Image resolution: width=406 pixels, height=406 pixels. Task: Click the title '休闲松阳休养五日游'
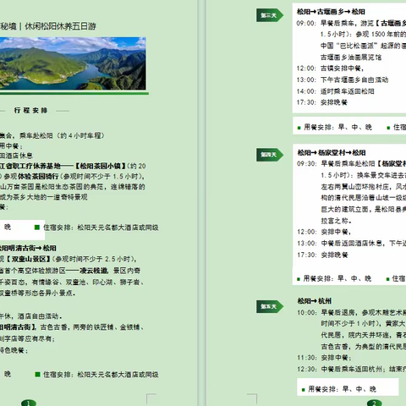pyautogui.click(x=60, y=26)
